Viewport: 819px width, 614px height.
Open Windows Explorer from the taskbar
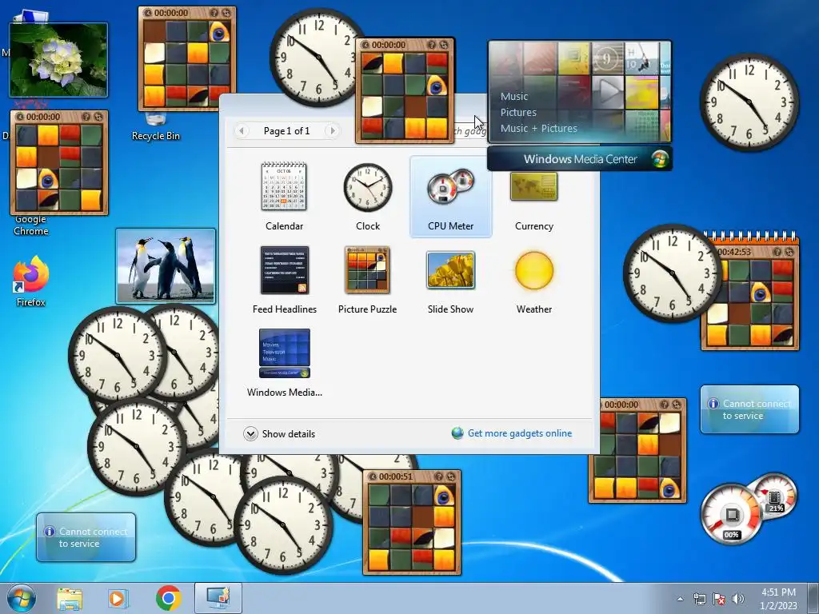(70, 598)
